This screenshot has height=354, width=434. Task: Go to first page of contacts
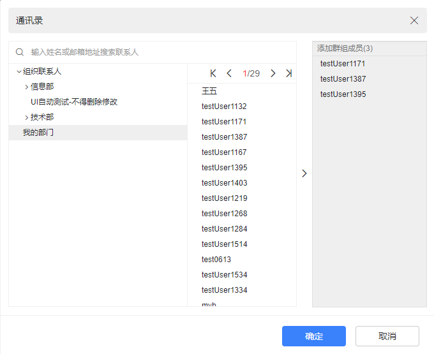point(213,73)
